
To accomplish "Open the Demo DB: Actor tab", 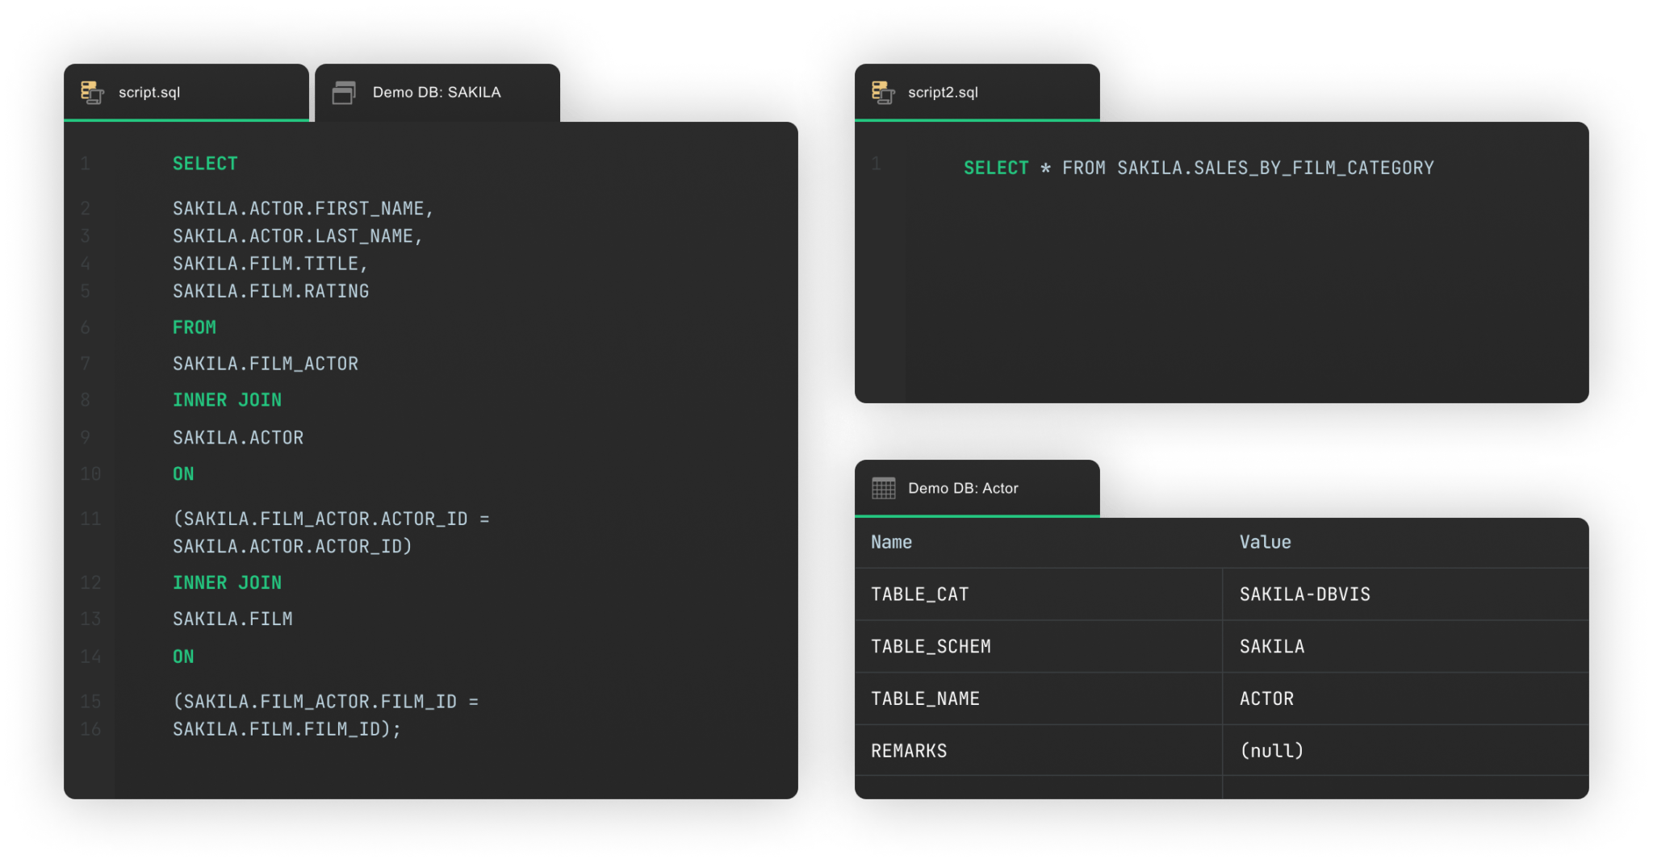I will point(977,488).
